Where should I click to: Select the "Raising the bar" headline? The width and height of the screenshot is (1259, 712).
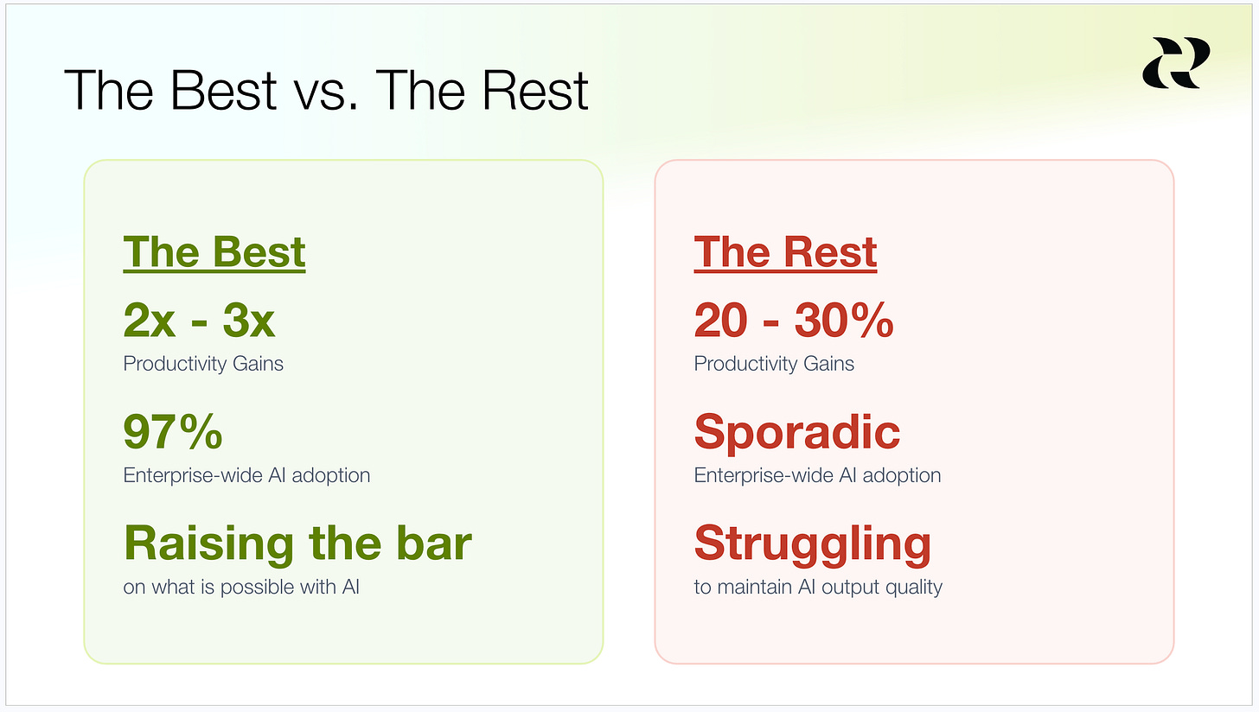click(297, 544)
